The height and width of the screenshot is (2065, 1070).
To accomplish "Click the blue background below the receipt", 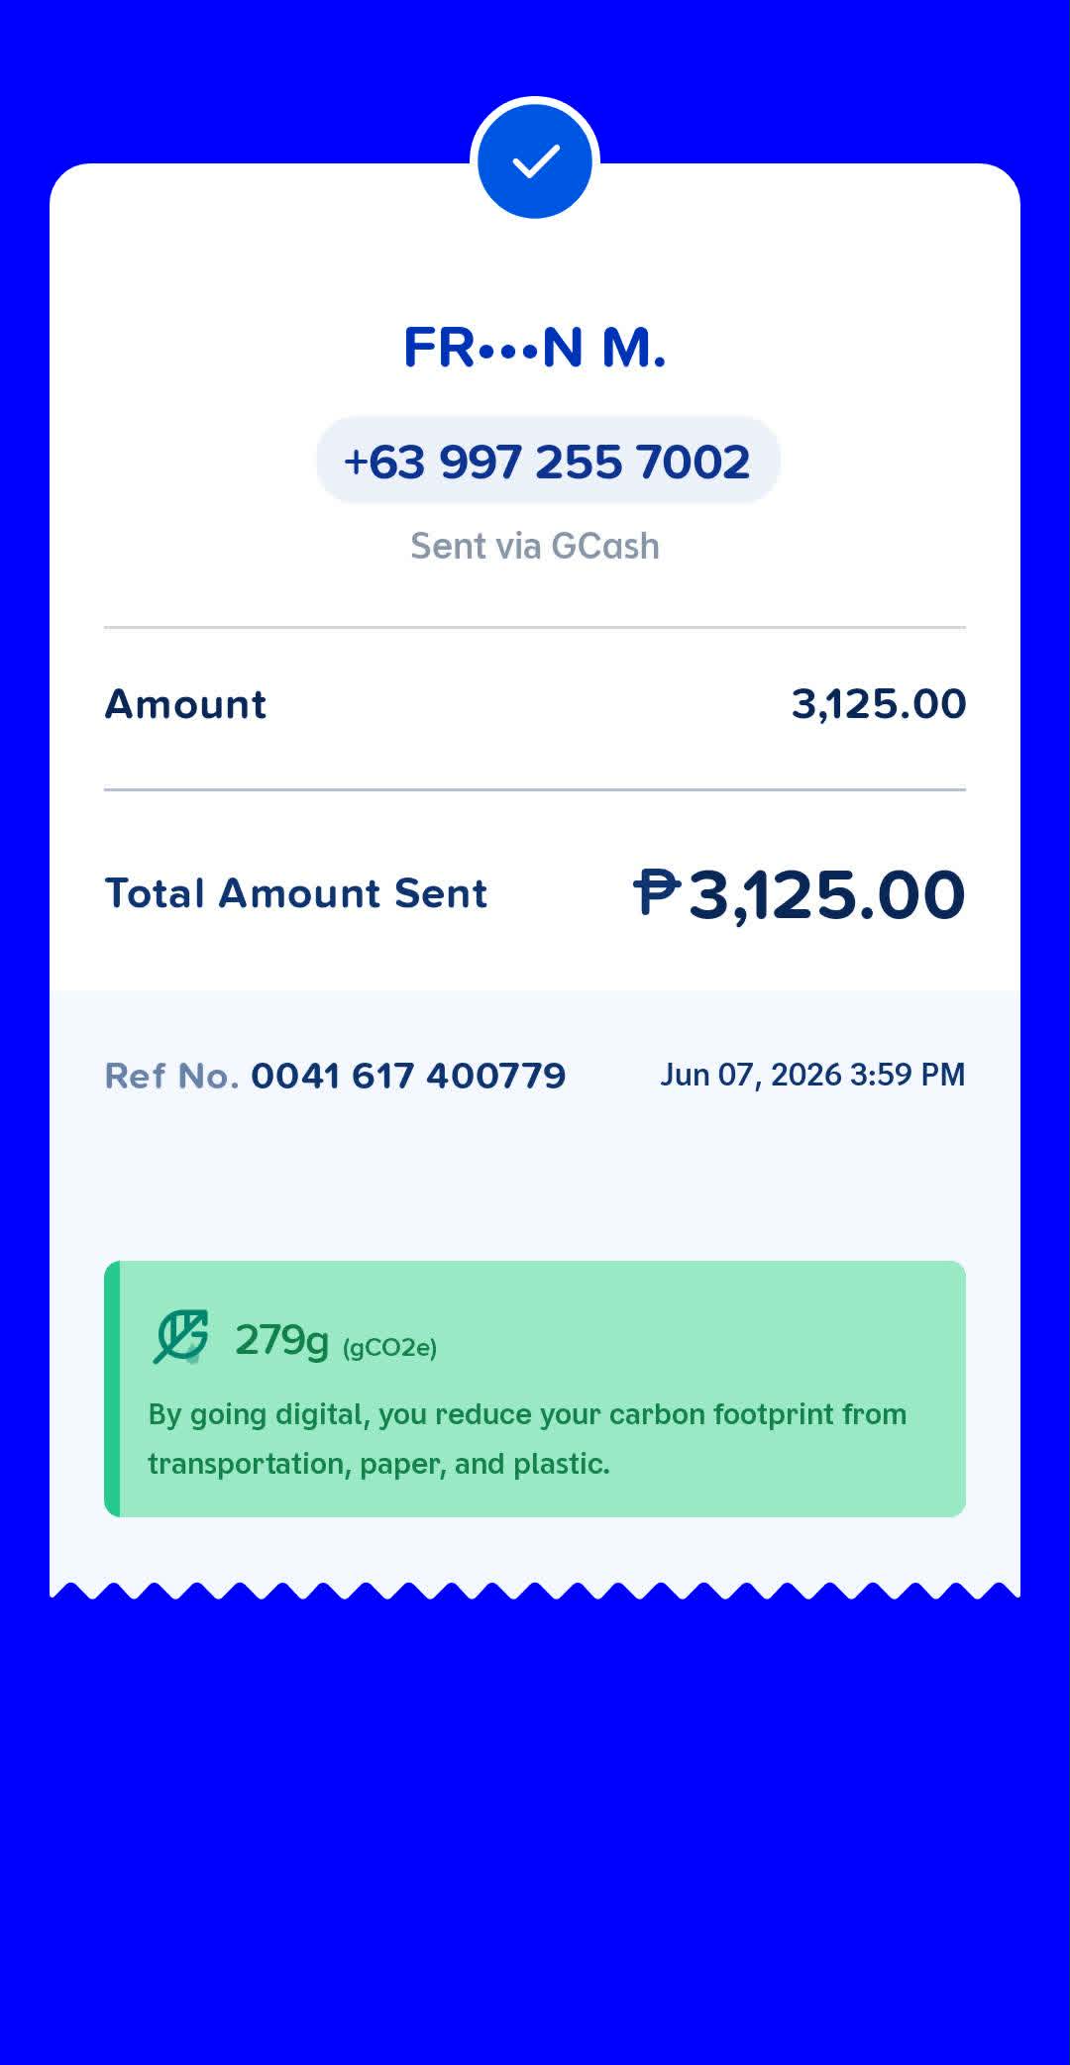I will (535, 1832).
